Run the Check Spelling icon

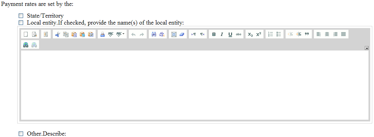pos(111,34)
